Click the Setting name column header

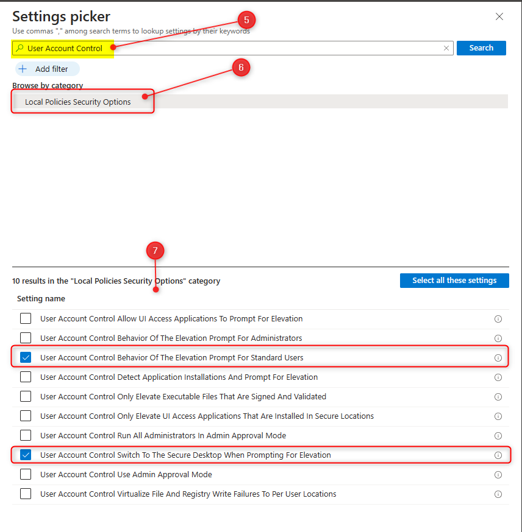(41, 299)
